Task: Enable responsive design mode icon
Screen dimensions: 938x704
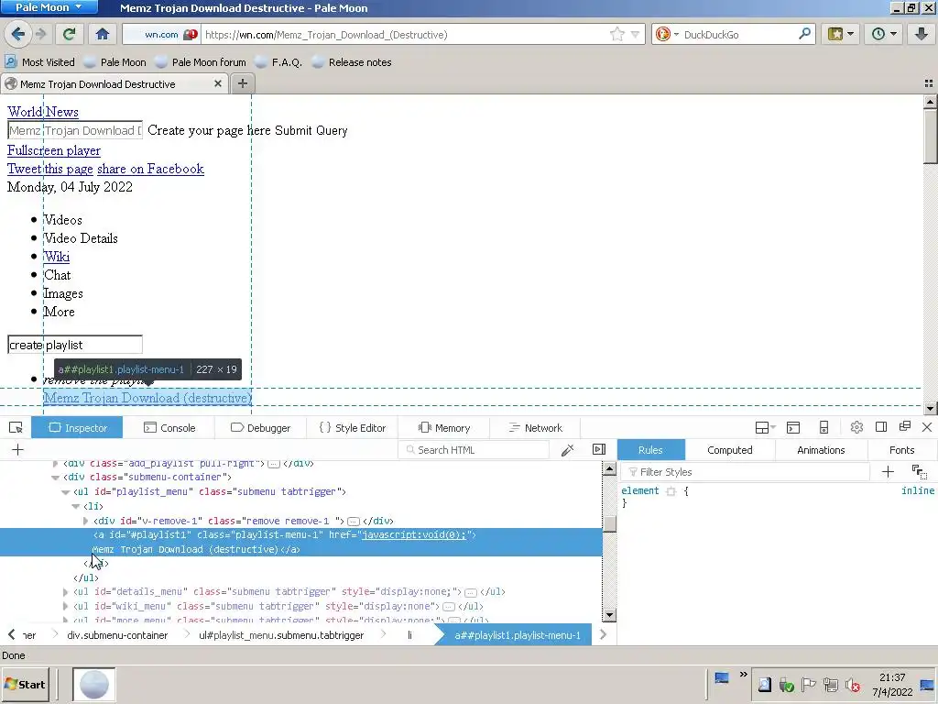Action: (x=823, y=427)
